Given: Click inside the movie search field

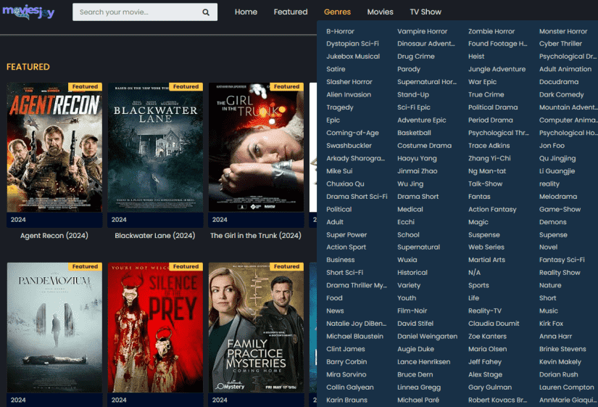Looking at the screenshot, I should 134,12.
